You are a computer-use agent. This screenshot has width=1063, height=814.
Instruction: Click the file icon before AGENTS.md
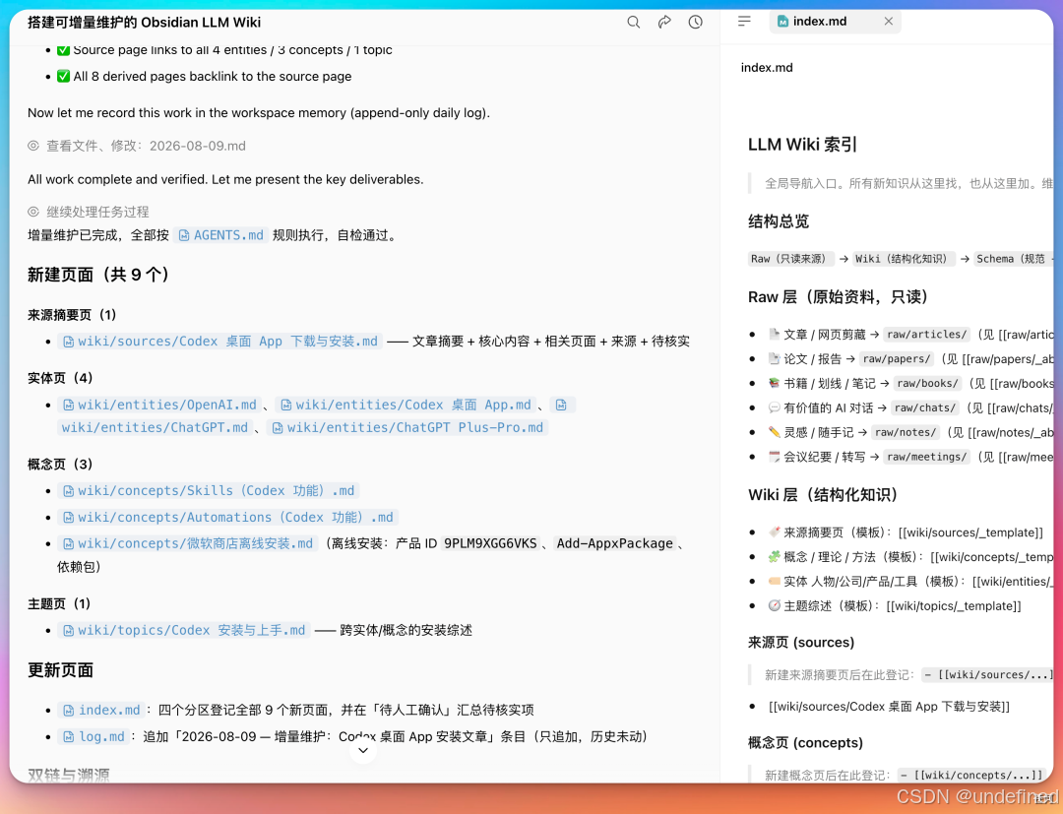(184, 235)
